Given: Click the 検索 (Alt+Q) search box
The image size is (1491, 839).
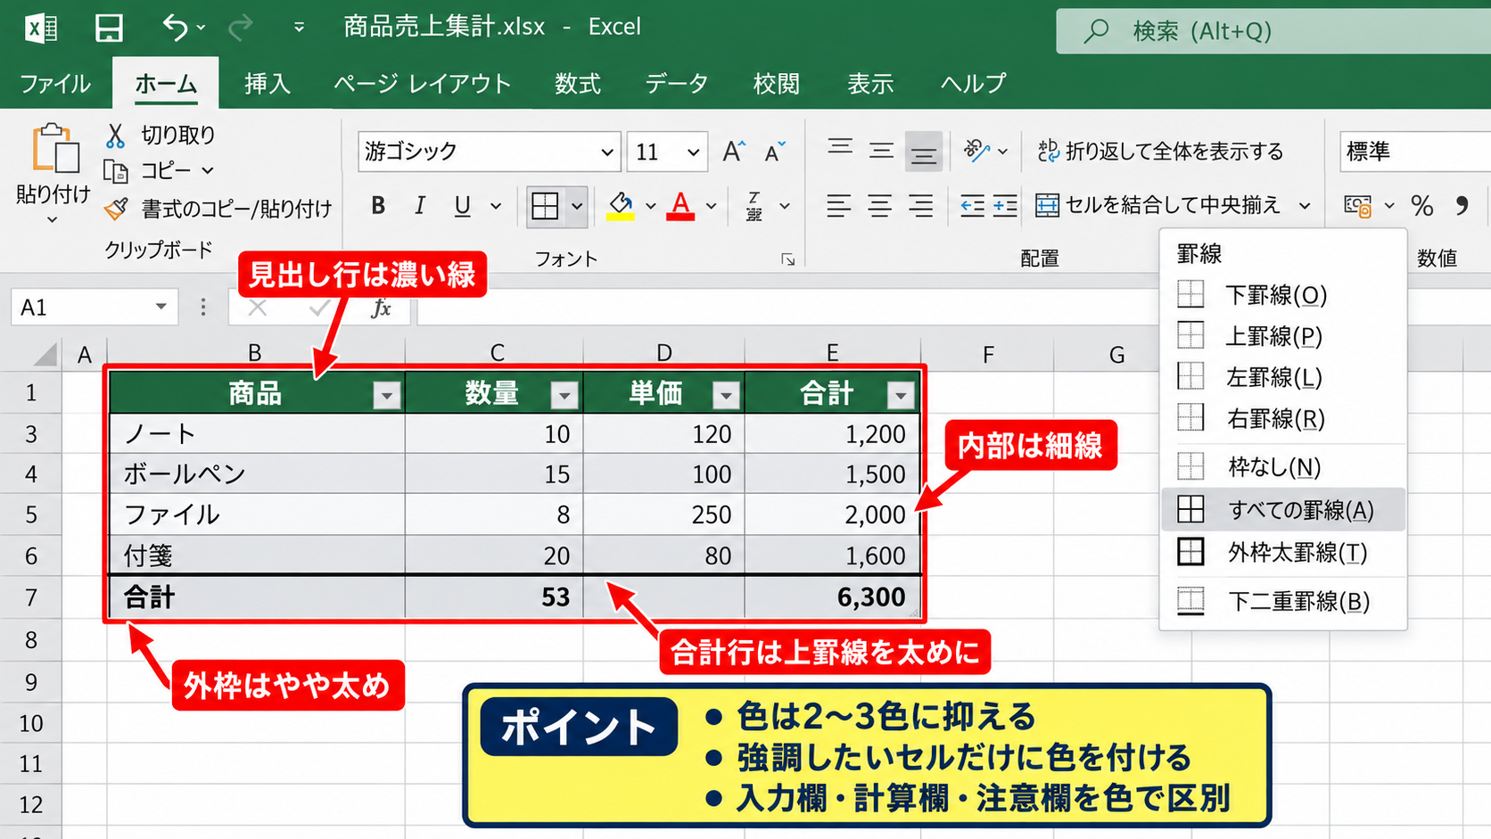Looking at the screenshot, I should (x=1273, y=31).
